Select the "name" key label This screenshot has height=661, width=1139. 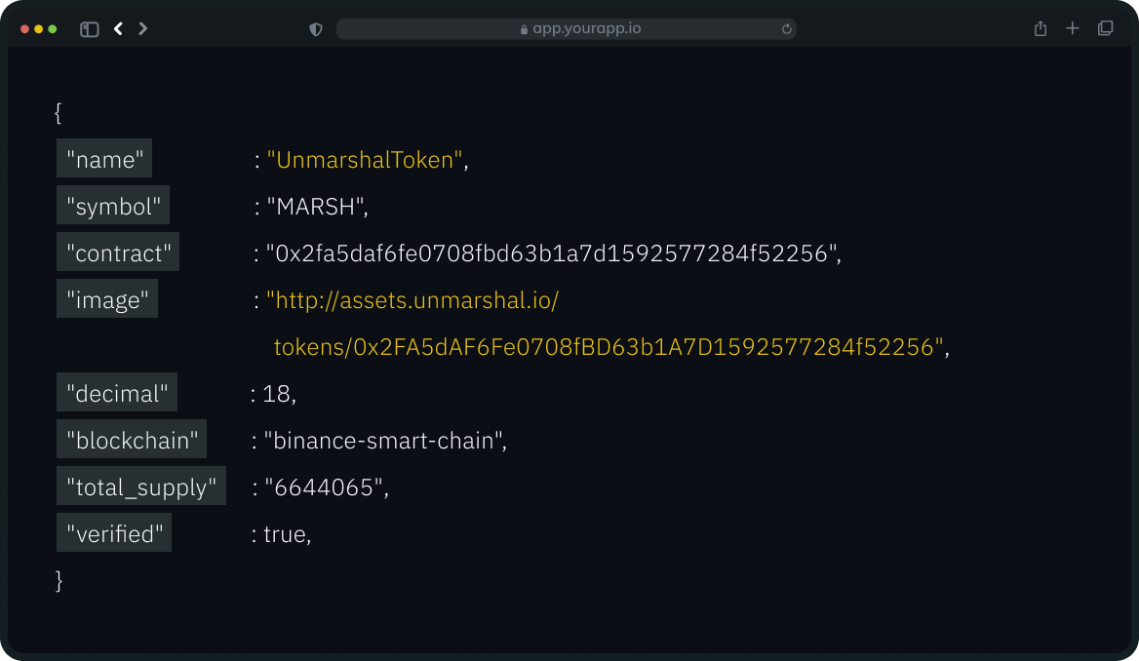pos(104,159)
